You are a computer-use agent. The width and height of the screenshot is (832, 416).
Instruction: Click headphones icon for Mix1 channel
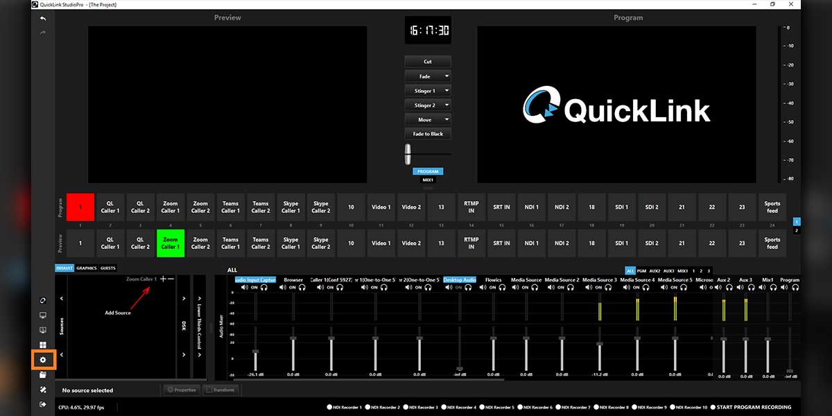[773, 287]
